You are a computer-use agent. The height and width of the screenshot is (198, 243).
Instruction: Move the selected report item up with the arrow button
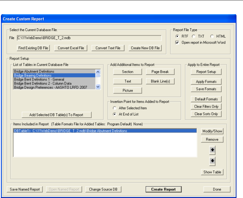point(212,150)
